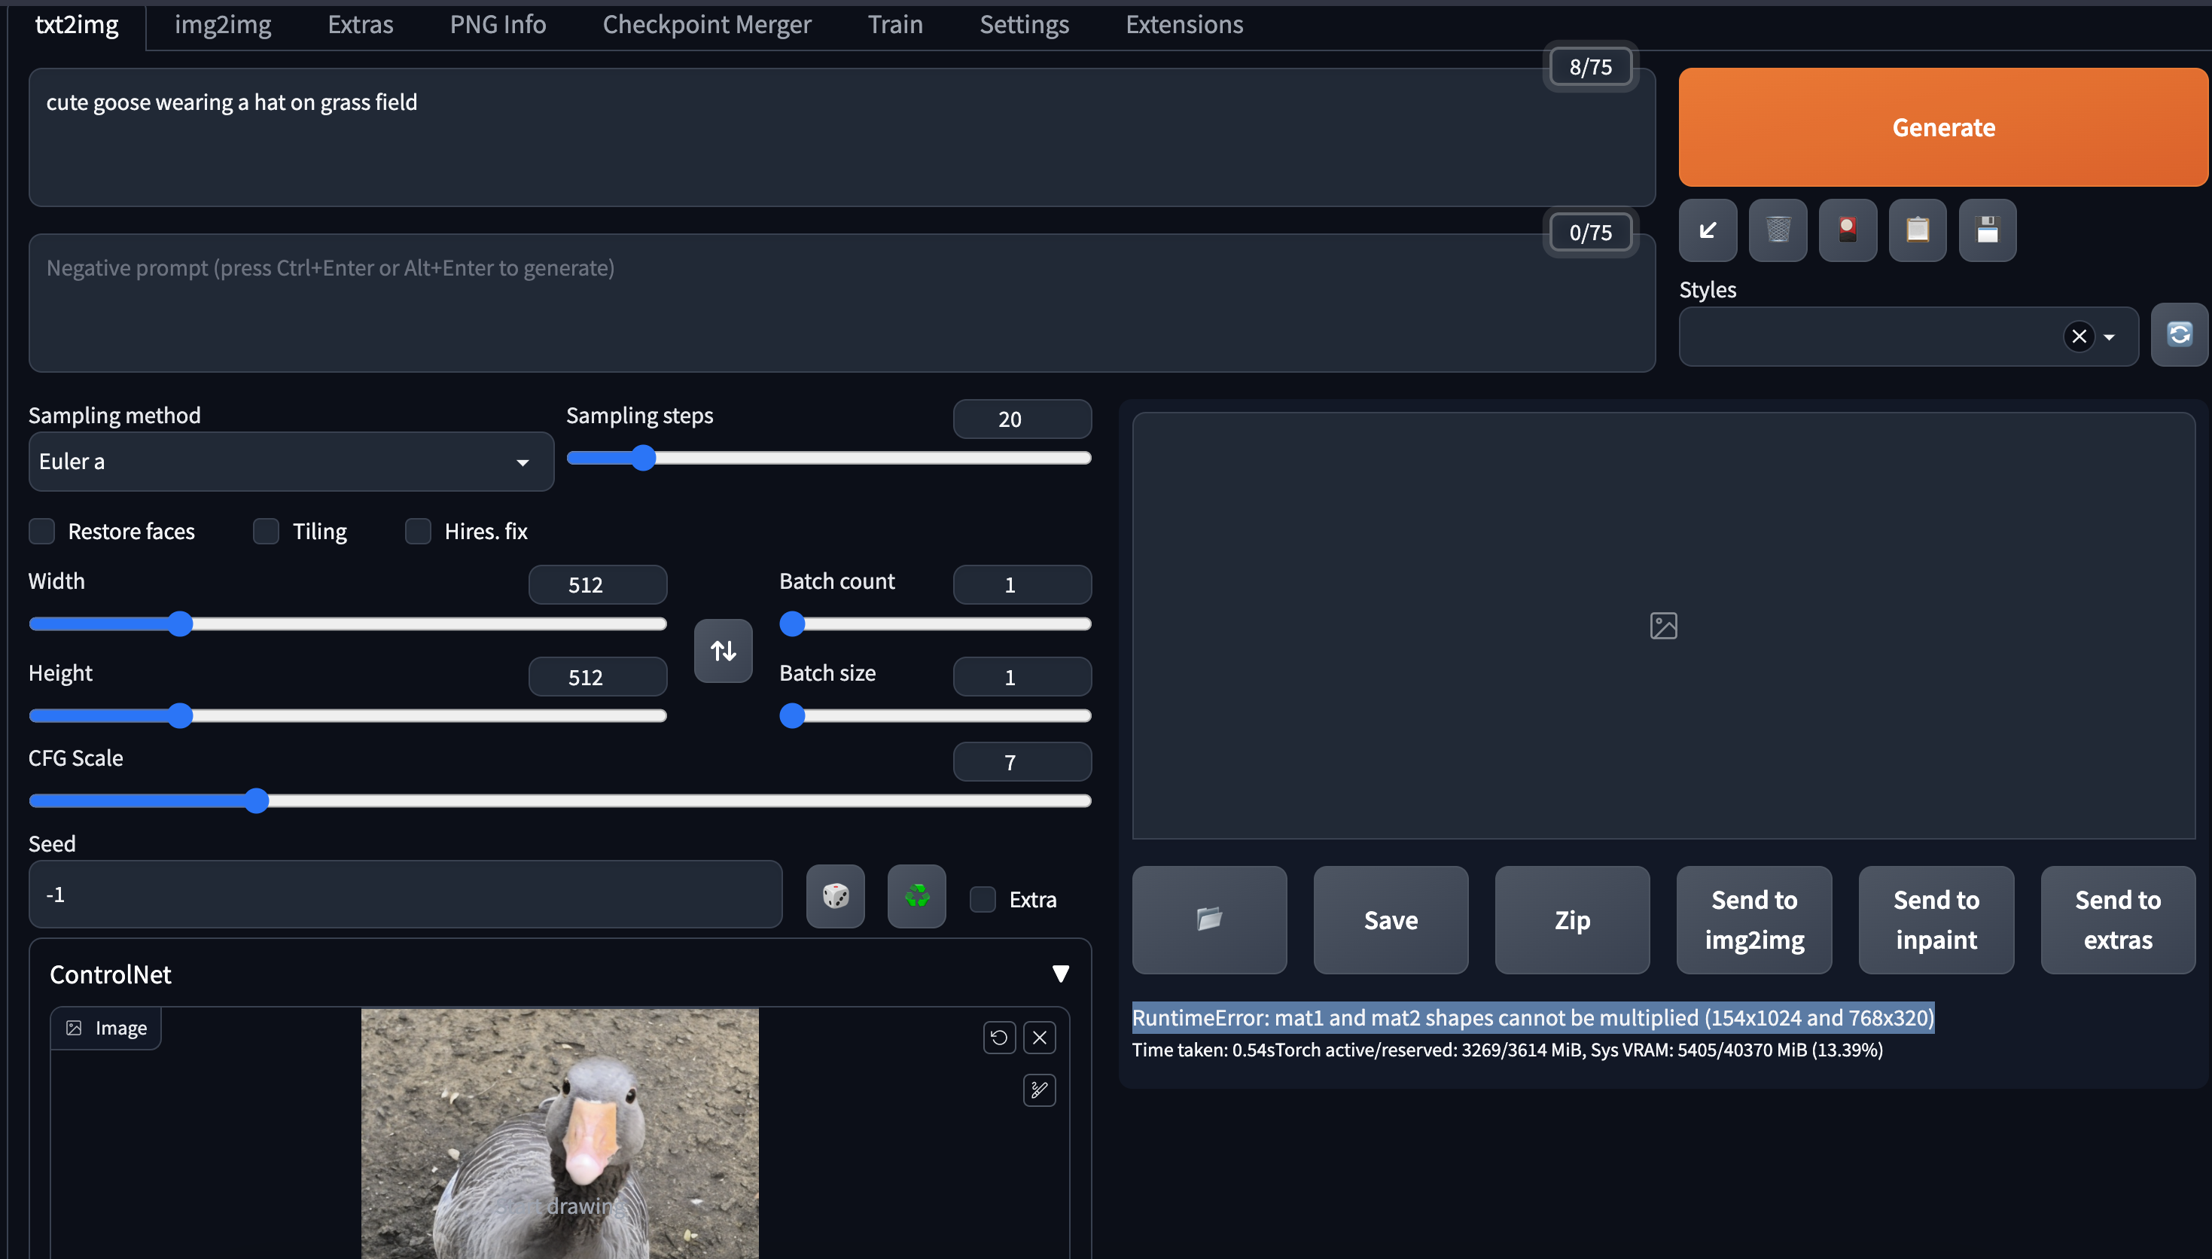The image size is (2212, 1259).
Task: Swap width and height values
Action: 723,651
